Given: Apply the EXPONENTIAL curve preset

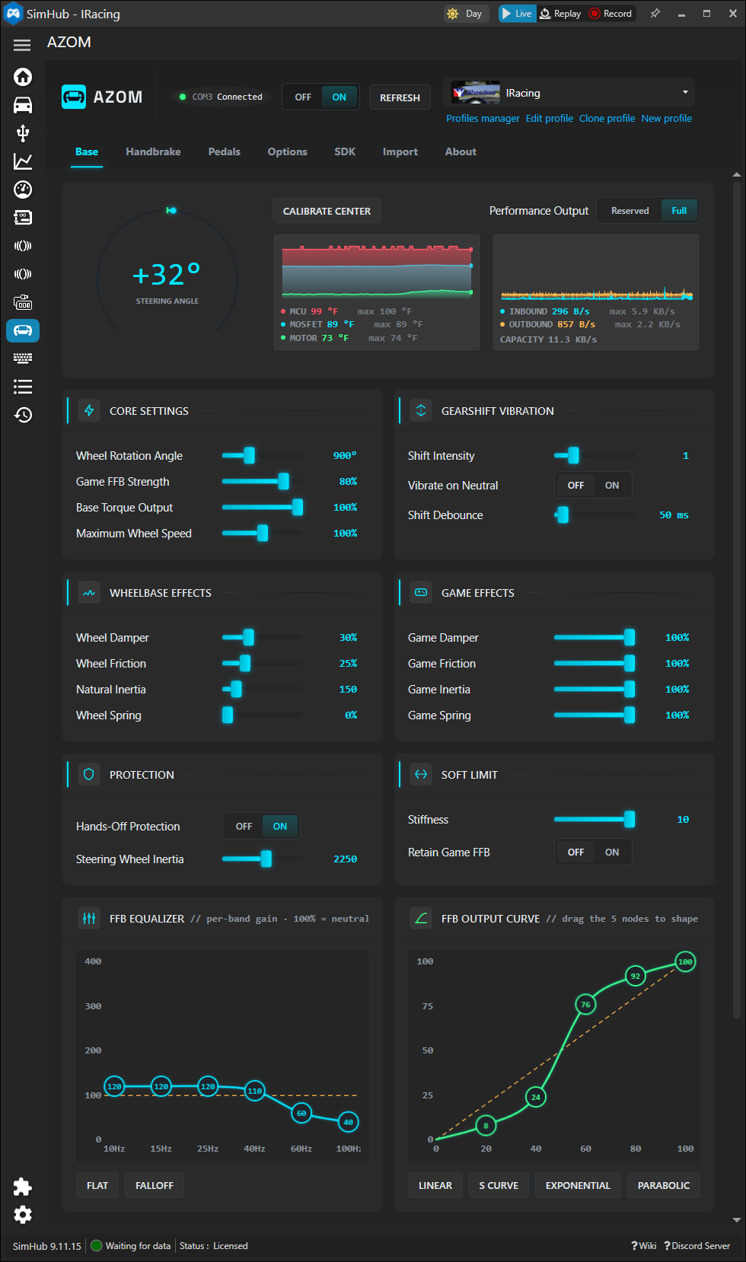Looking at the screenshot, I should 578,1185.
